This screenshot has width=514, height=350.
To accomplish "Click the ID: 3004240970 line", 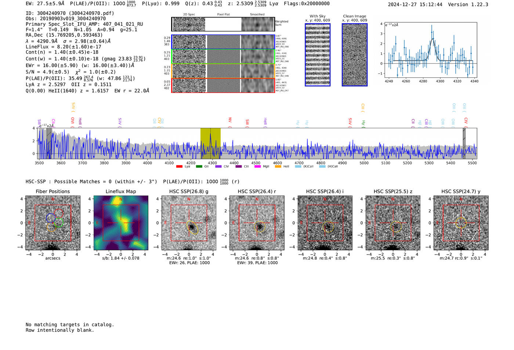I will [x=70, y=13].
